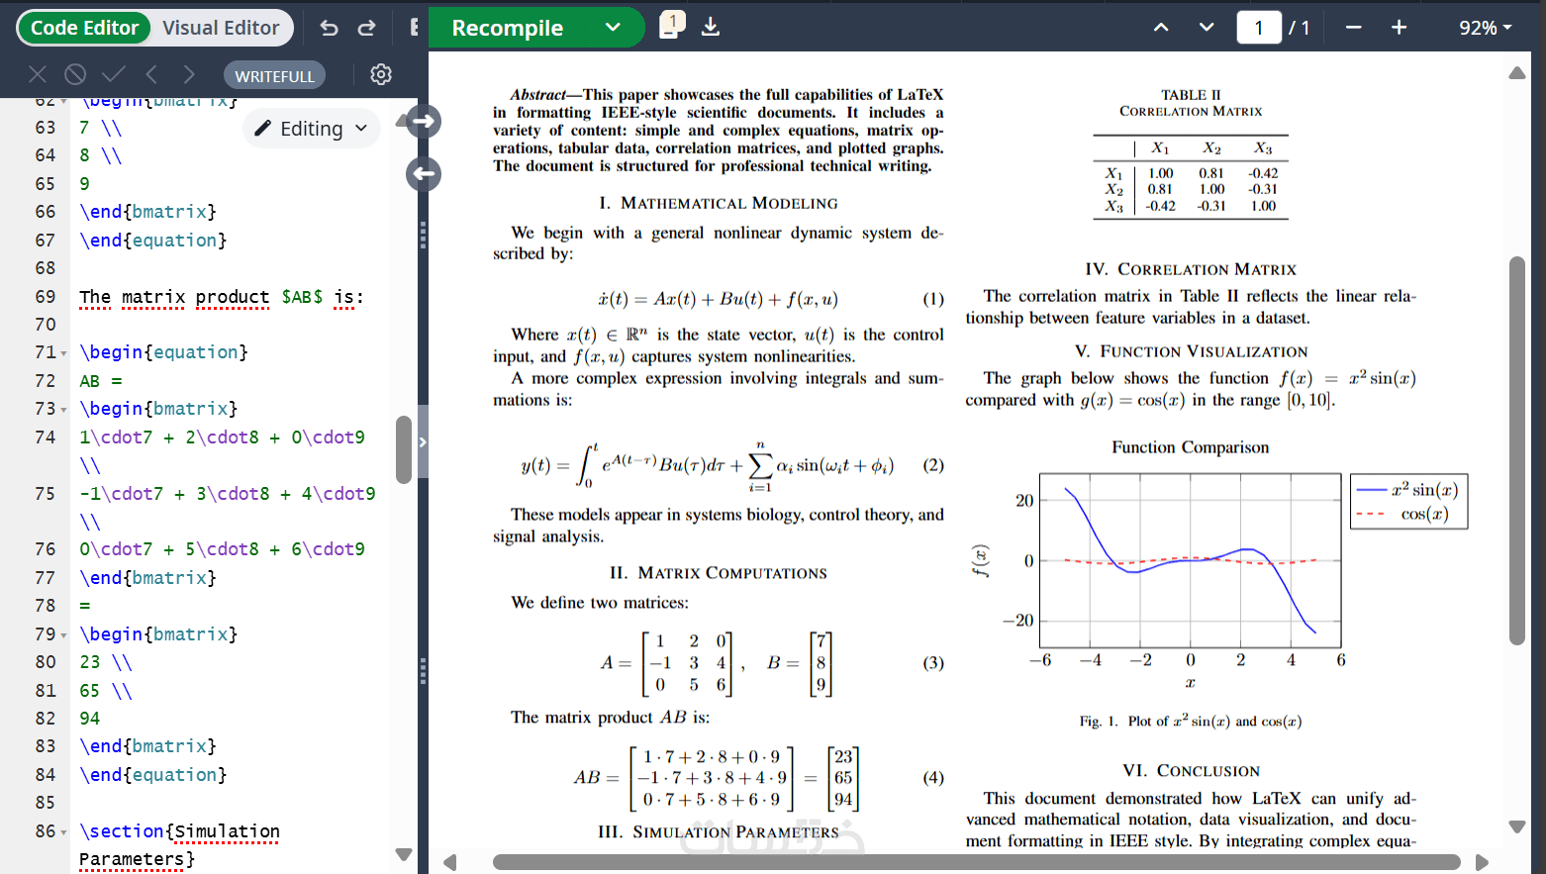
Task: Undo the last edit
Action: (x=330, y=28)
